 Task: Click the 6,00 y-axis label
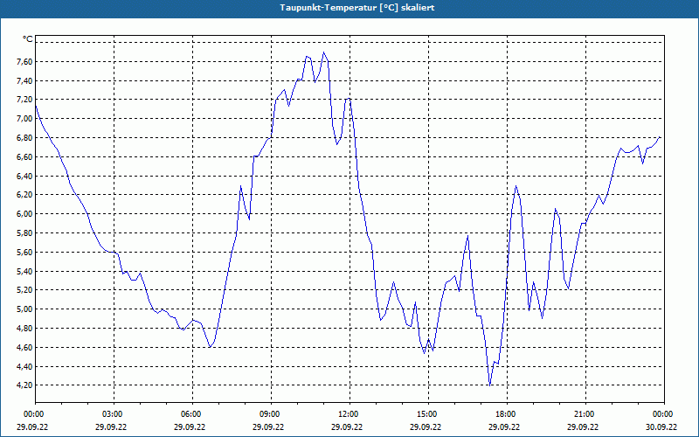(x=24, y=214)
